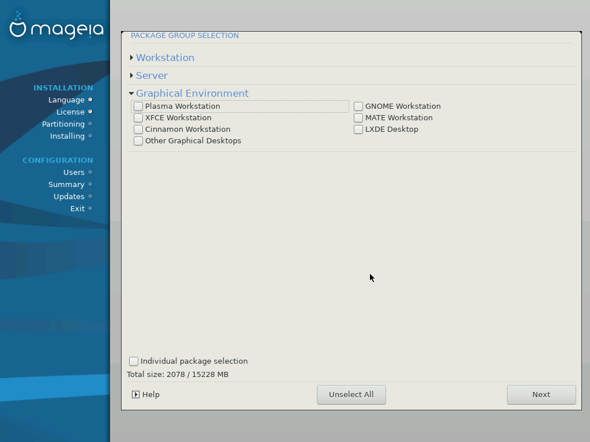This screenshot has height=442, width=590.
Task: Toggle Individual package selection
Action: point(134,361)
